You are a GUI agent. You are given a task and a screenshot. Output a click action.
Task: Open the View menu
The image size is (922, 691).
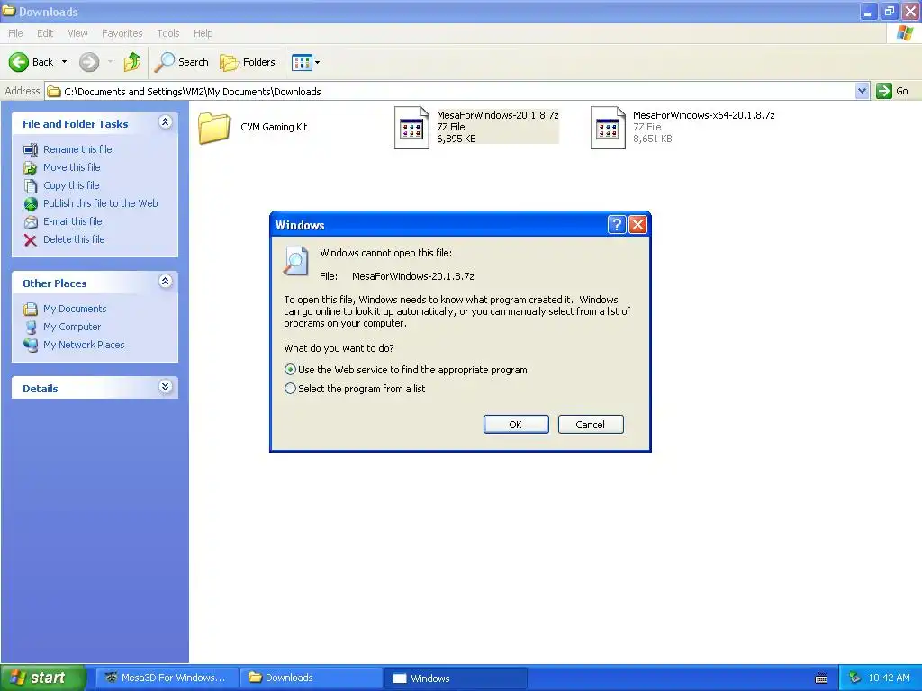coord(77,33)
